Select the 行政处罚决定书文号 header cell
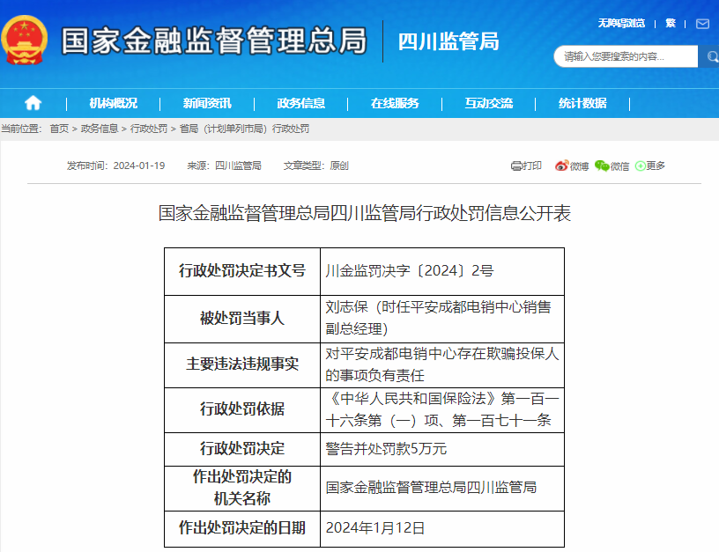The height and width of the screenshot is (552, 719). coord(242,271)
